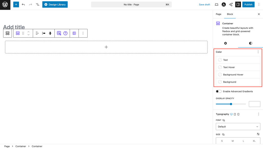The width and height of the screenshot is (263, 148).
Task: Enable Advanced Gradients toggle
Action: tap(219, 91)
